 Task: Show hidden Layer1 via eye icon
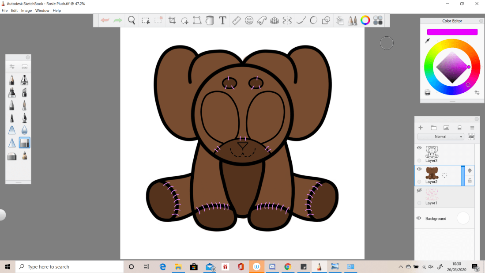(x=419, y=190)
